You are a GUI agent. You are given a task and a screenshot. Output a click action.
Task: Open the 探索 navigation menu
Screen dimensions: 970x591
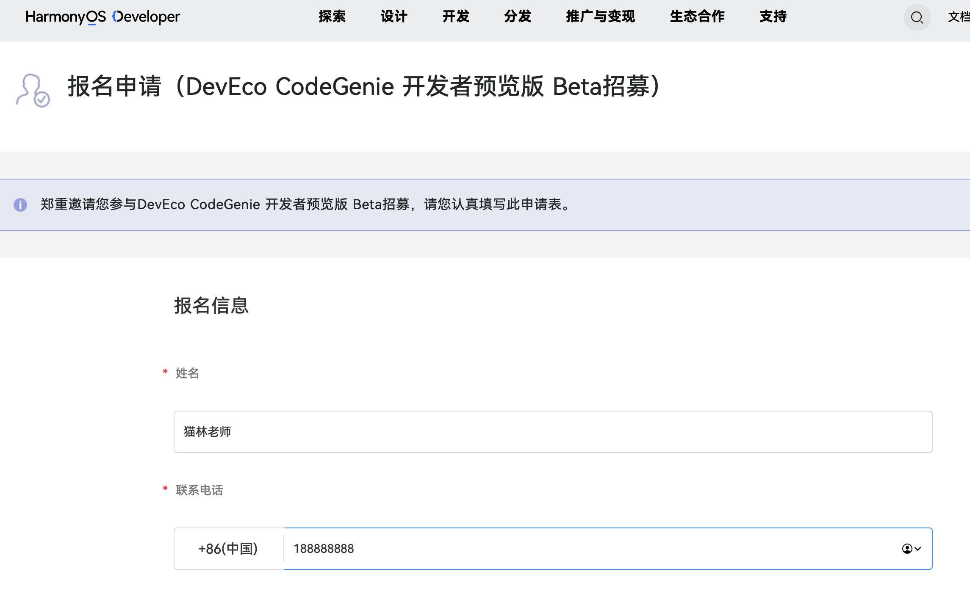tap(332, 17)
